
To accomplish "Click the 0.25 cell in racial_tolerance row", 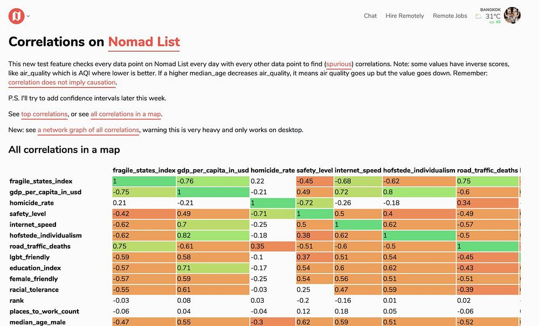I will (315, 289).
